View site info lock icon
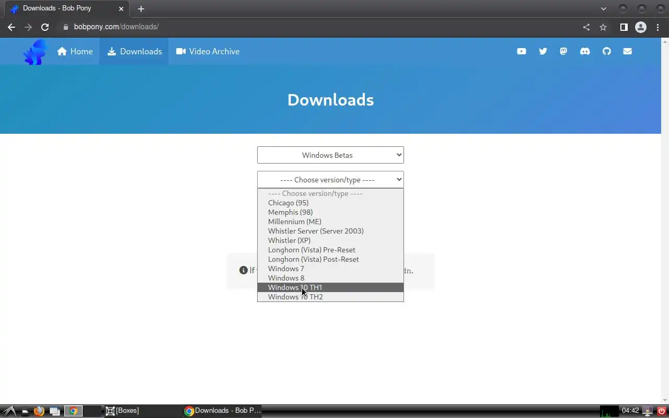This screenshot has height=418, width=669. click(x=65, y=27)
